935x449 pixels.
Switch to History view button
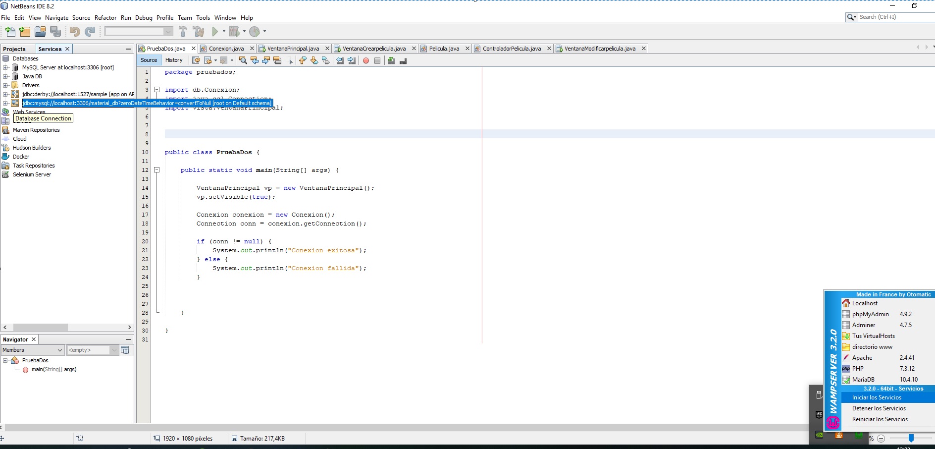point(174,60)
